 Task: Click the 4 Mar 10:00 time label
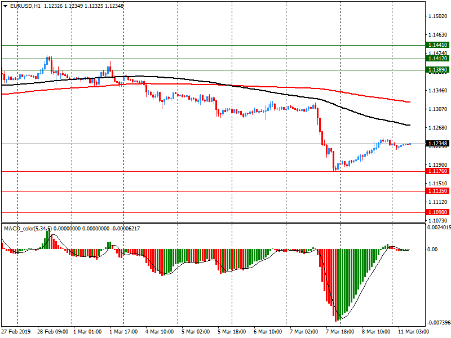(160, 331)
